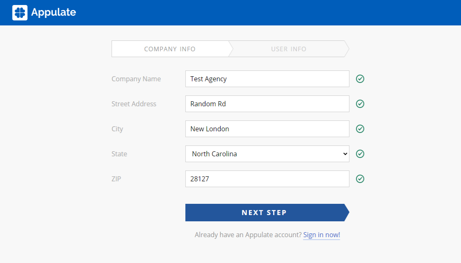
Task: Focus the Company Name input field
Action: (267, 79)
